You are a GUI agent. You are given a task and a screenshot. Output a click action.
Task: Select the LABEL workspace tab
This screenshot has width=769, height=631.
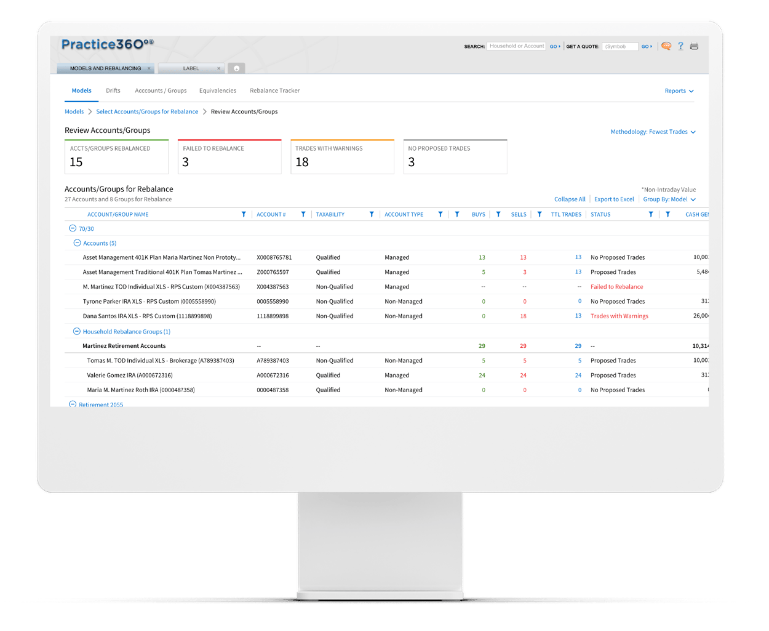[191, 68]
